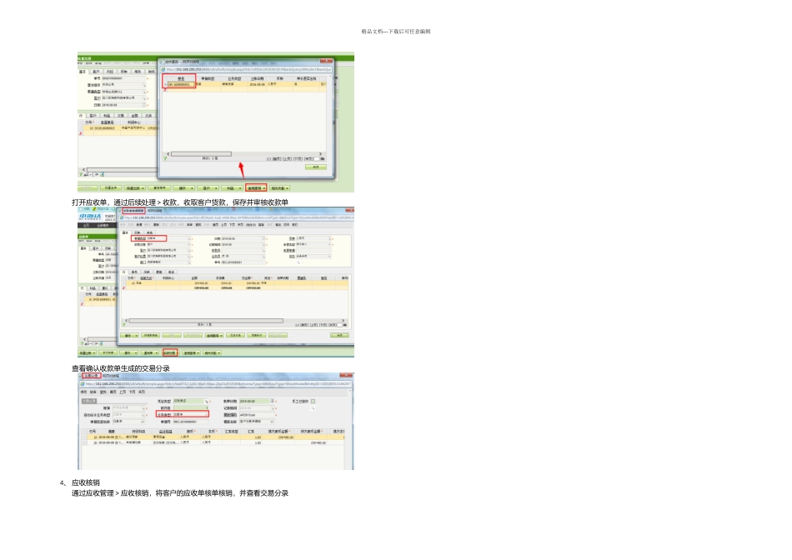Click the green close button in the top query dialog
792x560 pixels.
[316, 167]
